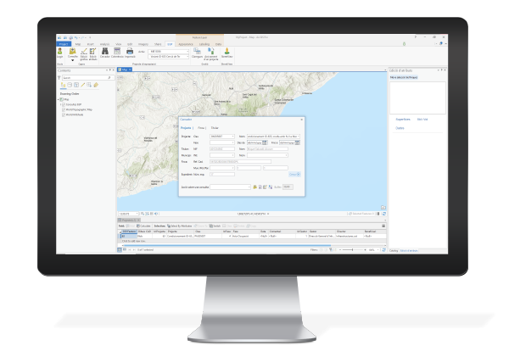Open the saved queries dropdown in Cercador

pos(249,186)
